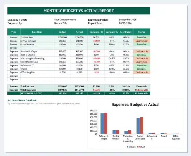The height and width of the screenshot is (156, 191).
Task: Click the Product Sales actual '$126,500'
Action: (x=79, y=37)
